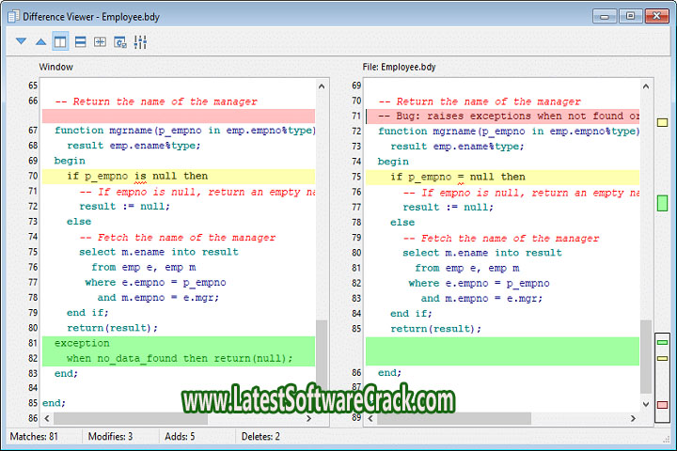The width and height of the screenshot is (677, 451).
Task: Click the red marker in overview strip
Action: 662,405
